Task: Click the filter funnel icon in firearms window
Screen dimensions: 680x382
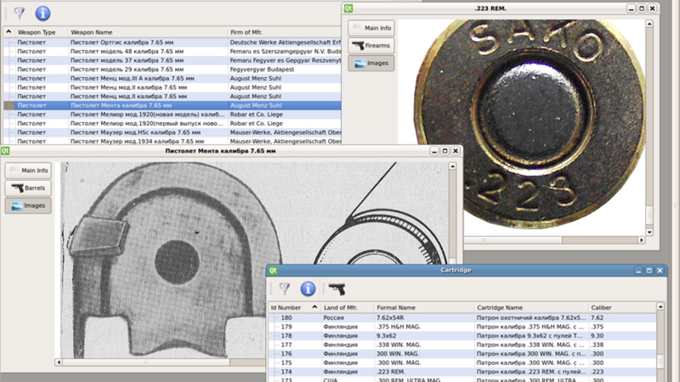Action: [x=19, y=13]
